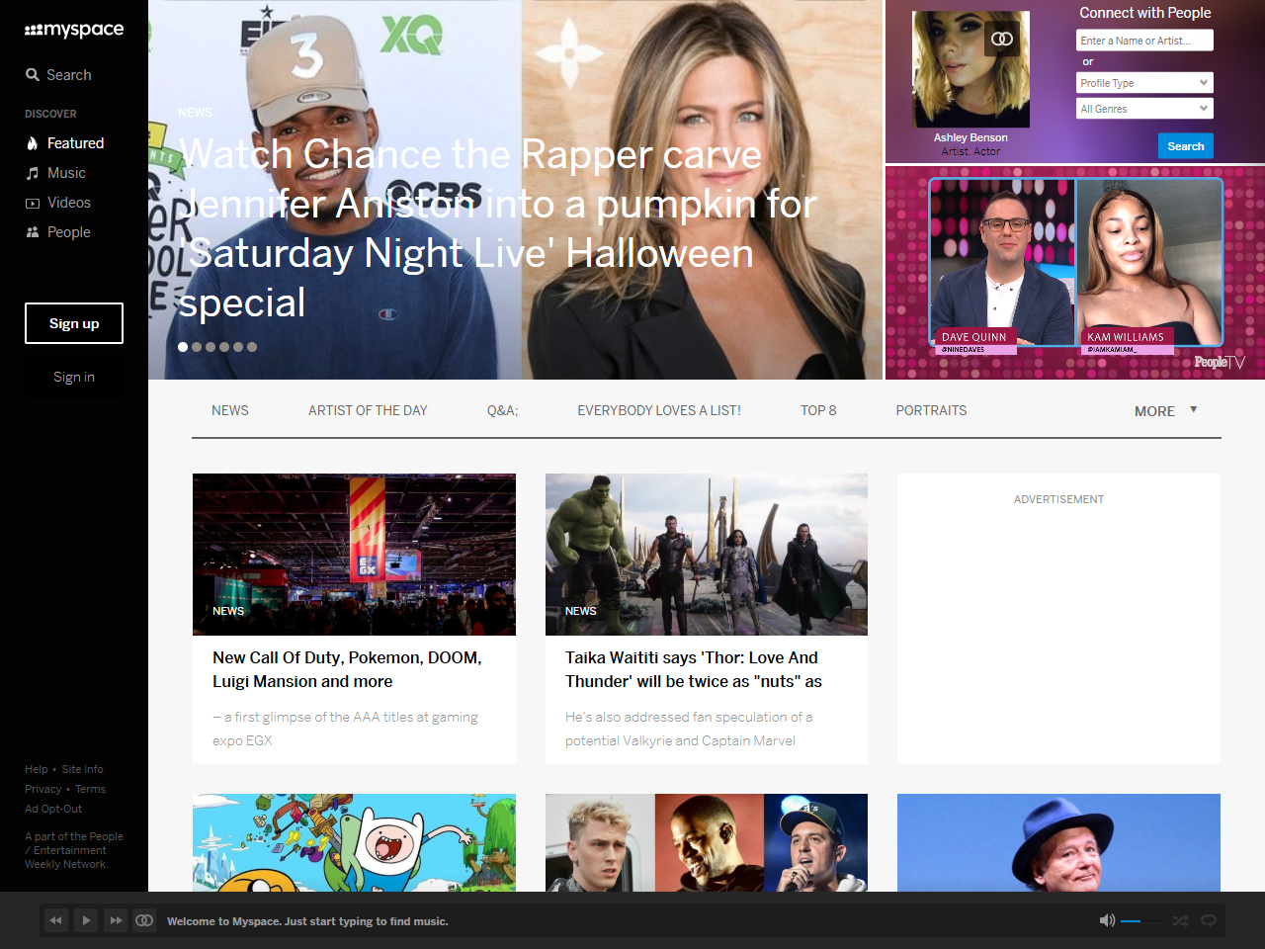Click the connect rings icon on Ashley Benson photo
1265x949 pixels.
pyautogui.click(x=1002, y=40)
